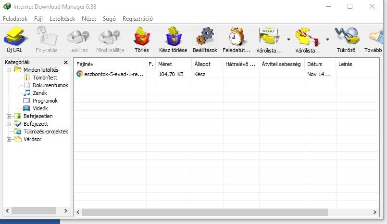Select the Dokumentumok category

50,85
